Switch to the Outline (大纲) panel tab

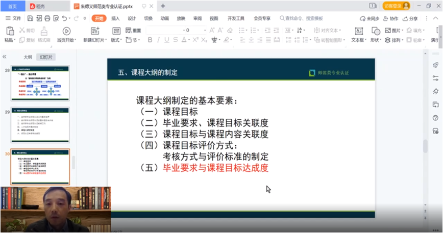(x=28, y=57)
